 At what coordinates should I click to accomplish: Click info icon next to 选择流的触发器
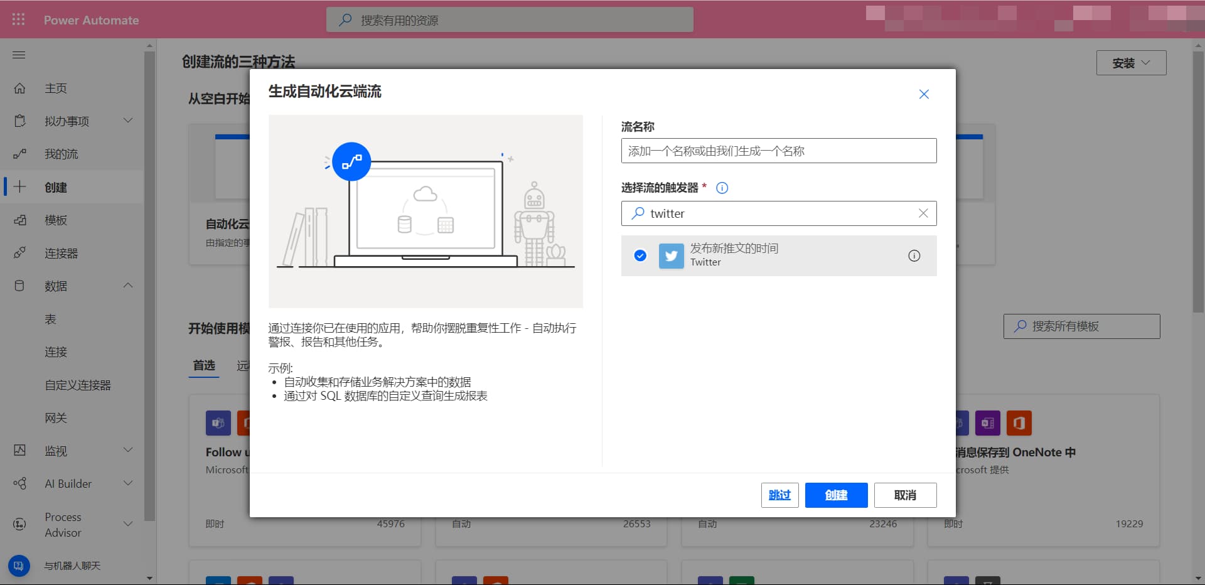tap(722, 188)
